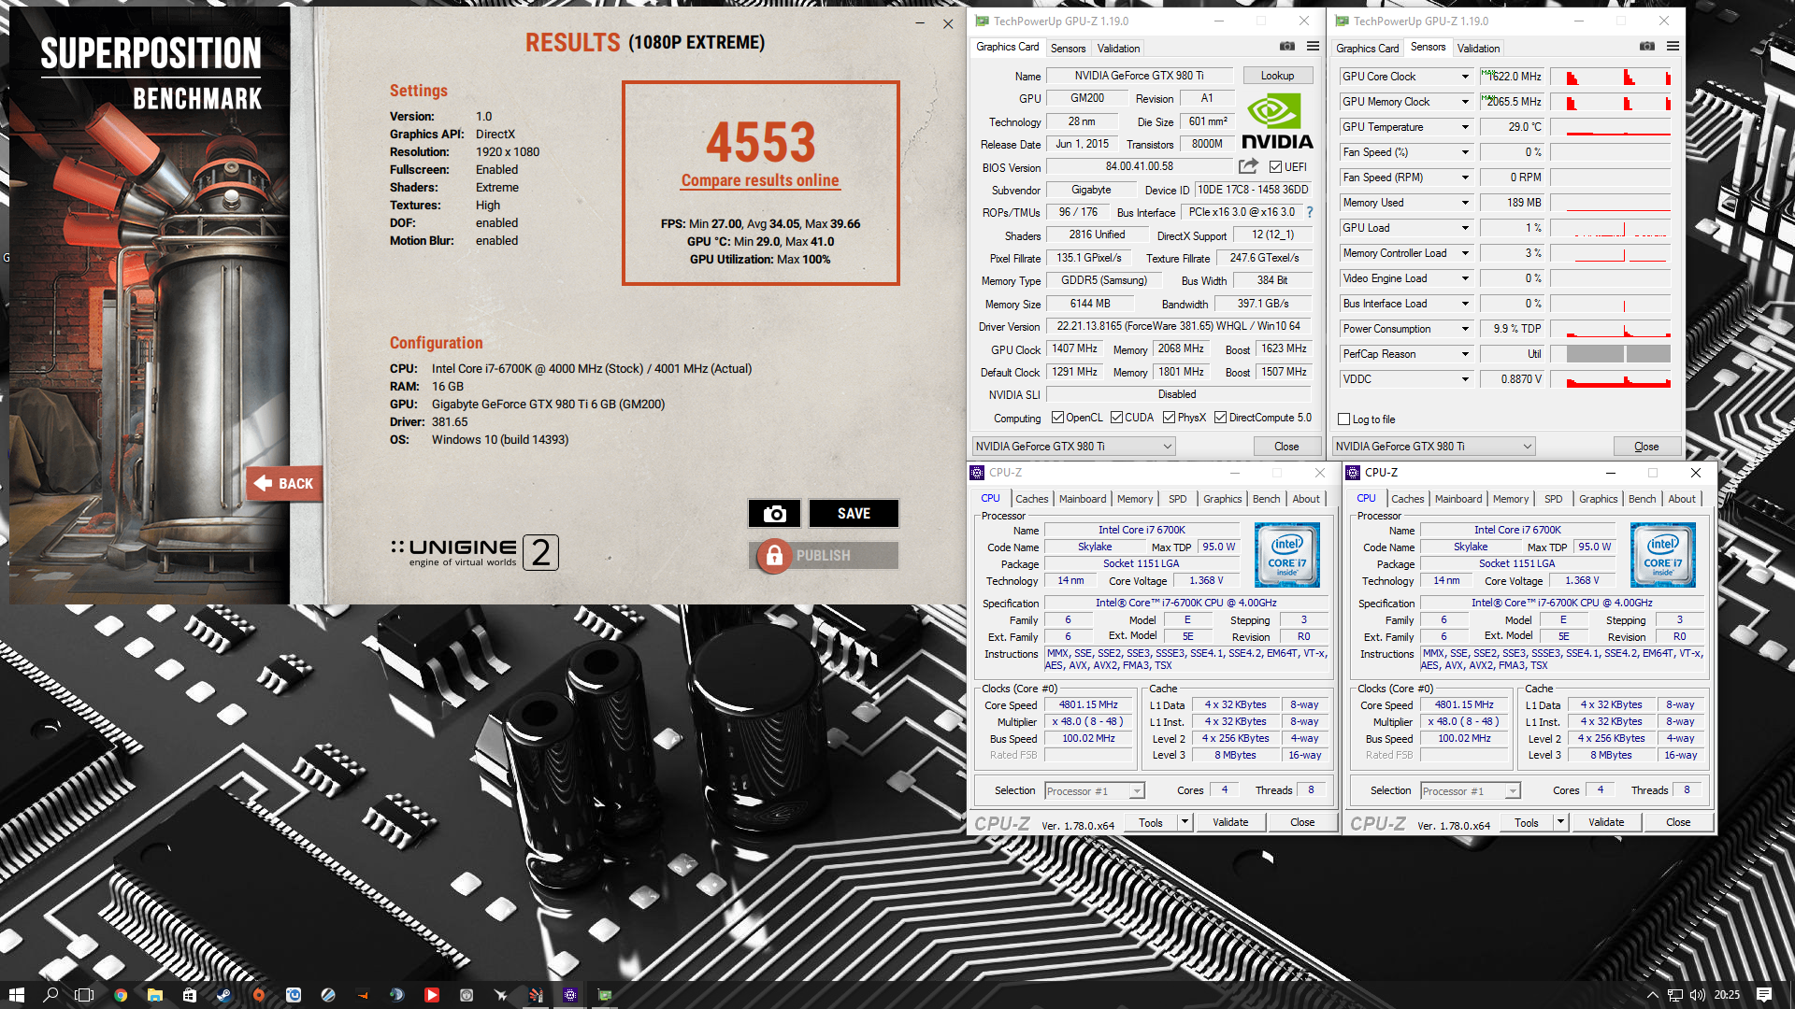Click the BIOS export arrow icon

(x=1248, y=166)
